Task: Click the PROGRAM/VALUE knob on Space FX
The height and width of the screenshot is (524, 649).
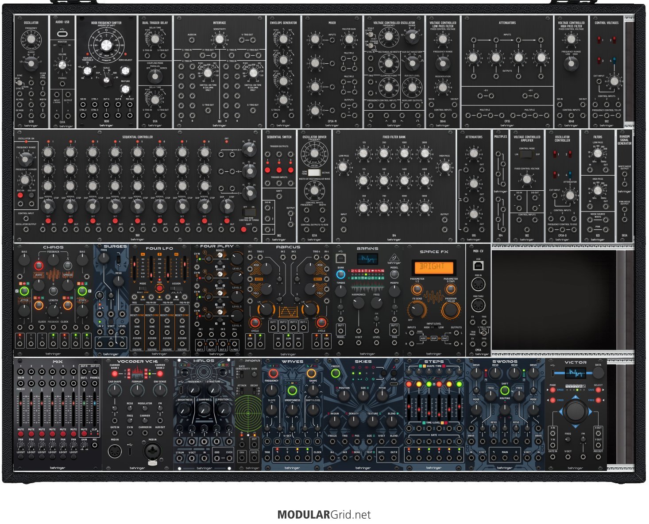Action: [450, 310]
